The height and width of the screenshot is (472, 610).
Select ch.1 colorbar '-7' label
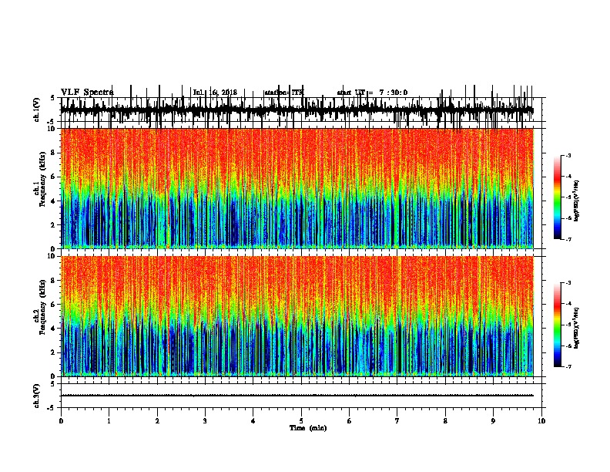pos(568,239)
